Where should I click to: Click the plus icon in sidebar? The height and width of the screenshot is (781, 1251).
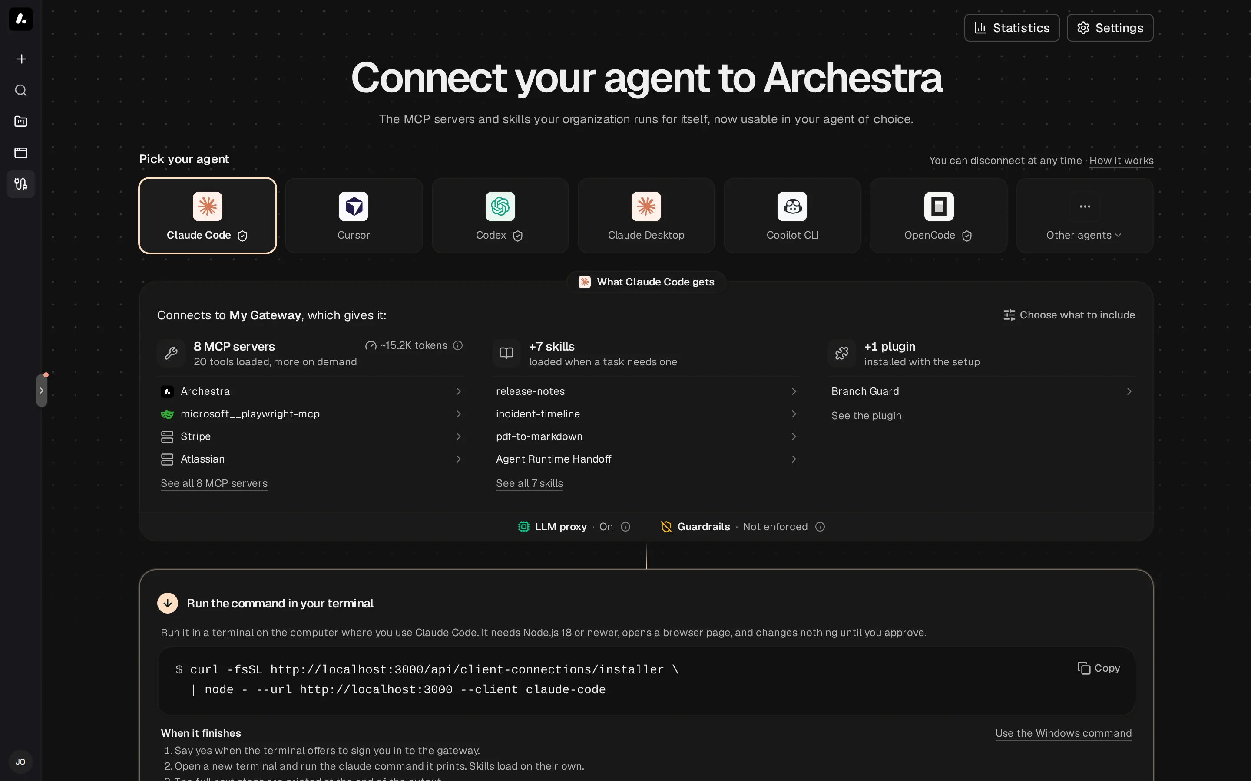click(x=21, y=59)
